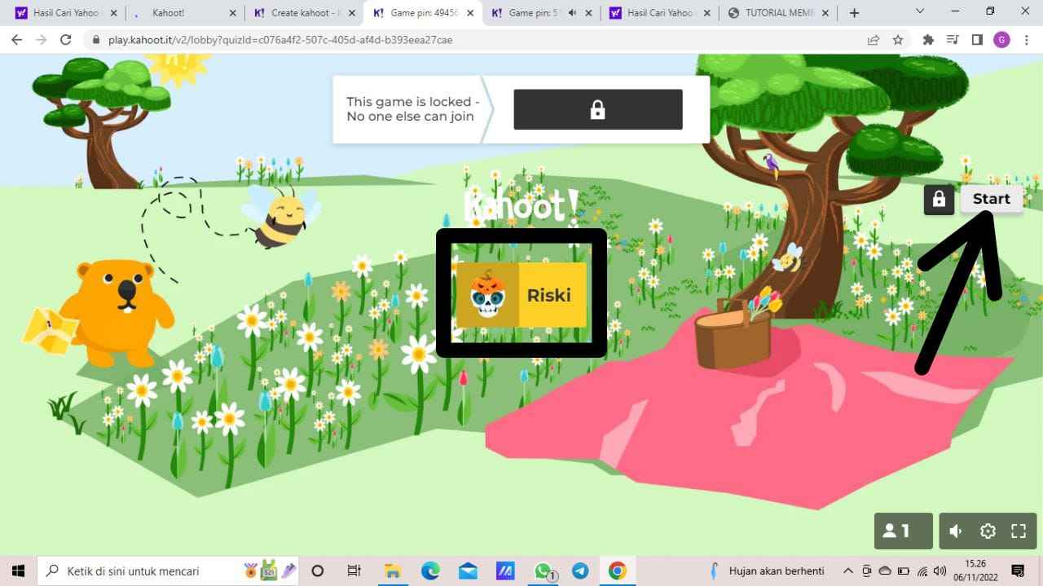
Task: Open system volume tray icon
Action: coord(940,571)
